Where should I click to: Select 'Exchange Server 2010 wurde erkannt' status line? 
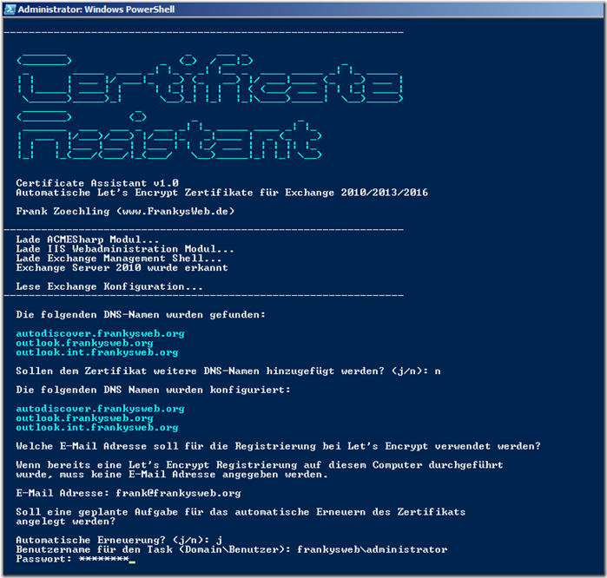(122, 268)
